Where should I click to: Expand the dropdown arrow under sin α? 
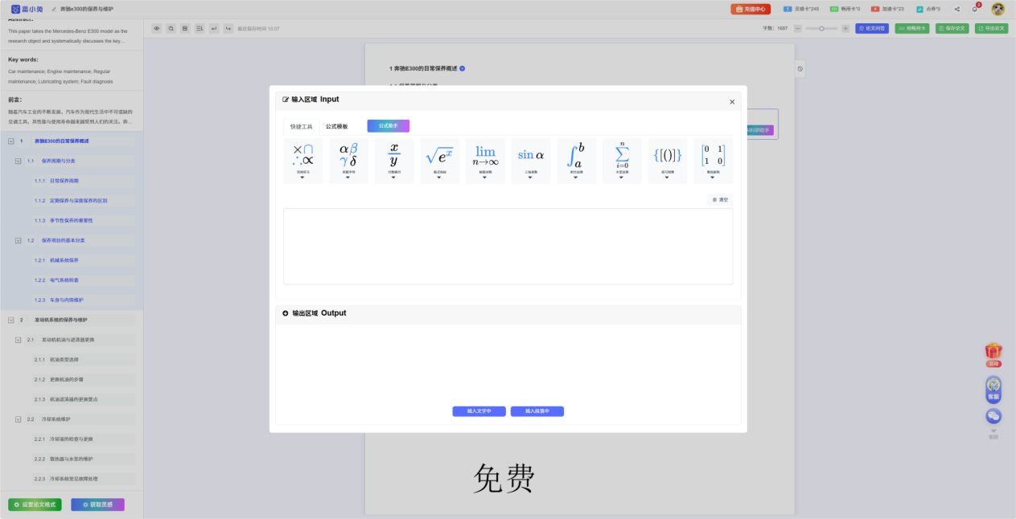[x=531, y=178]
